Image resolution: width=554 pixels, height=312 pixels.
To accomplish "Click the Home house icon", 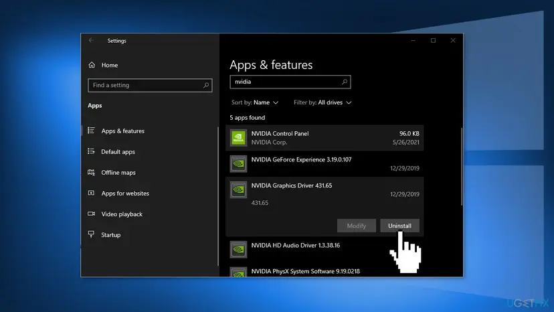I will click(92, 65).
